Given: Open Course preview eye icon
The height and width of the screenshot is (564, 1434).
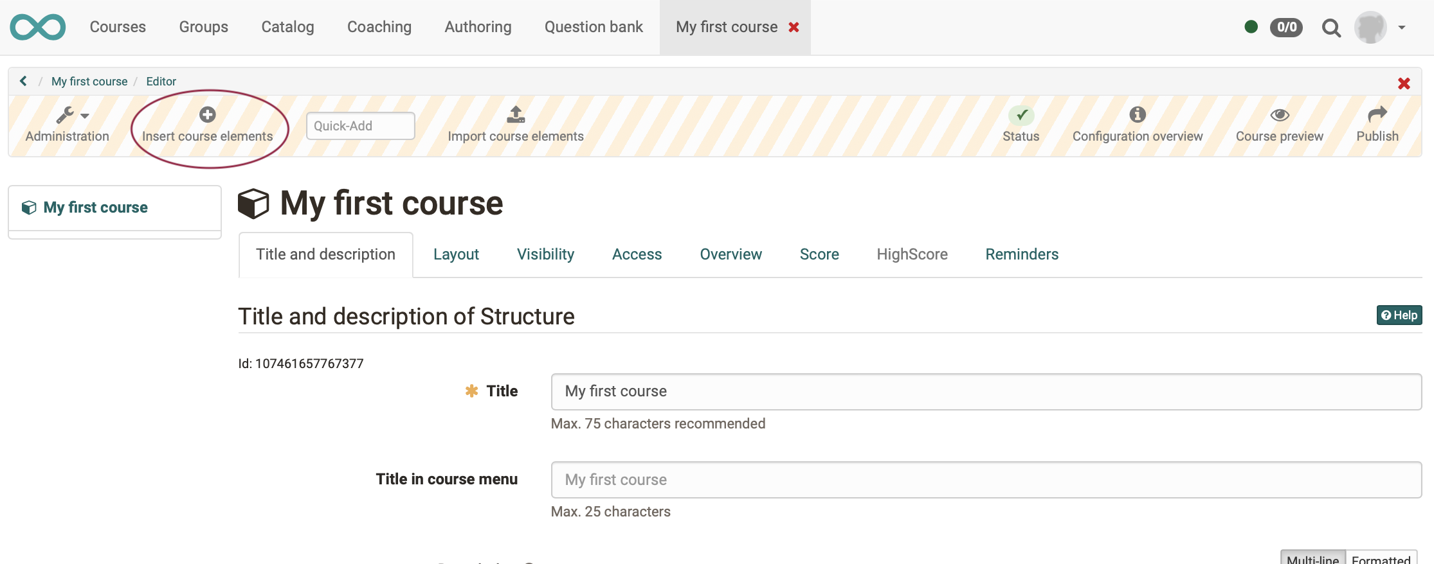Looking at the screenshot, I should tap(1279, 115).
